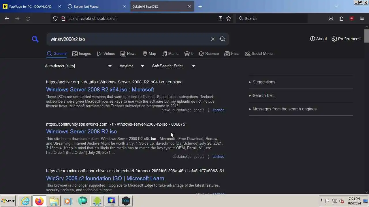The image size is (369, 207).
Task: Open cached link for archive.org result
Action: coord(218,110)
